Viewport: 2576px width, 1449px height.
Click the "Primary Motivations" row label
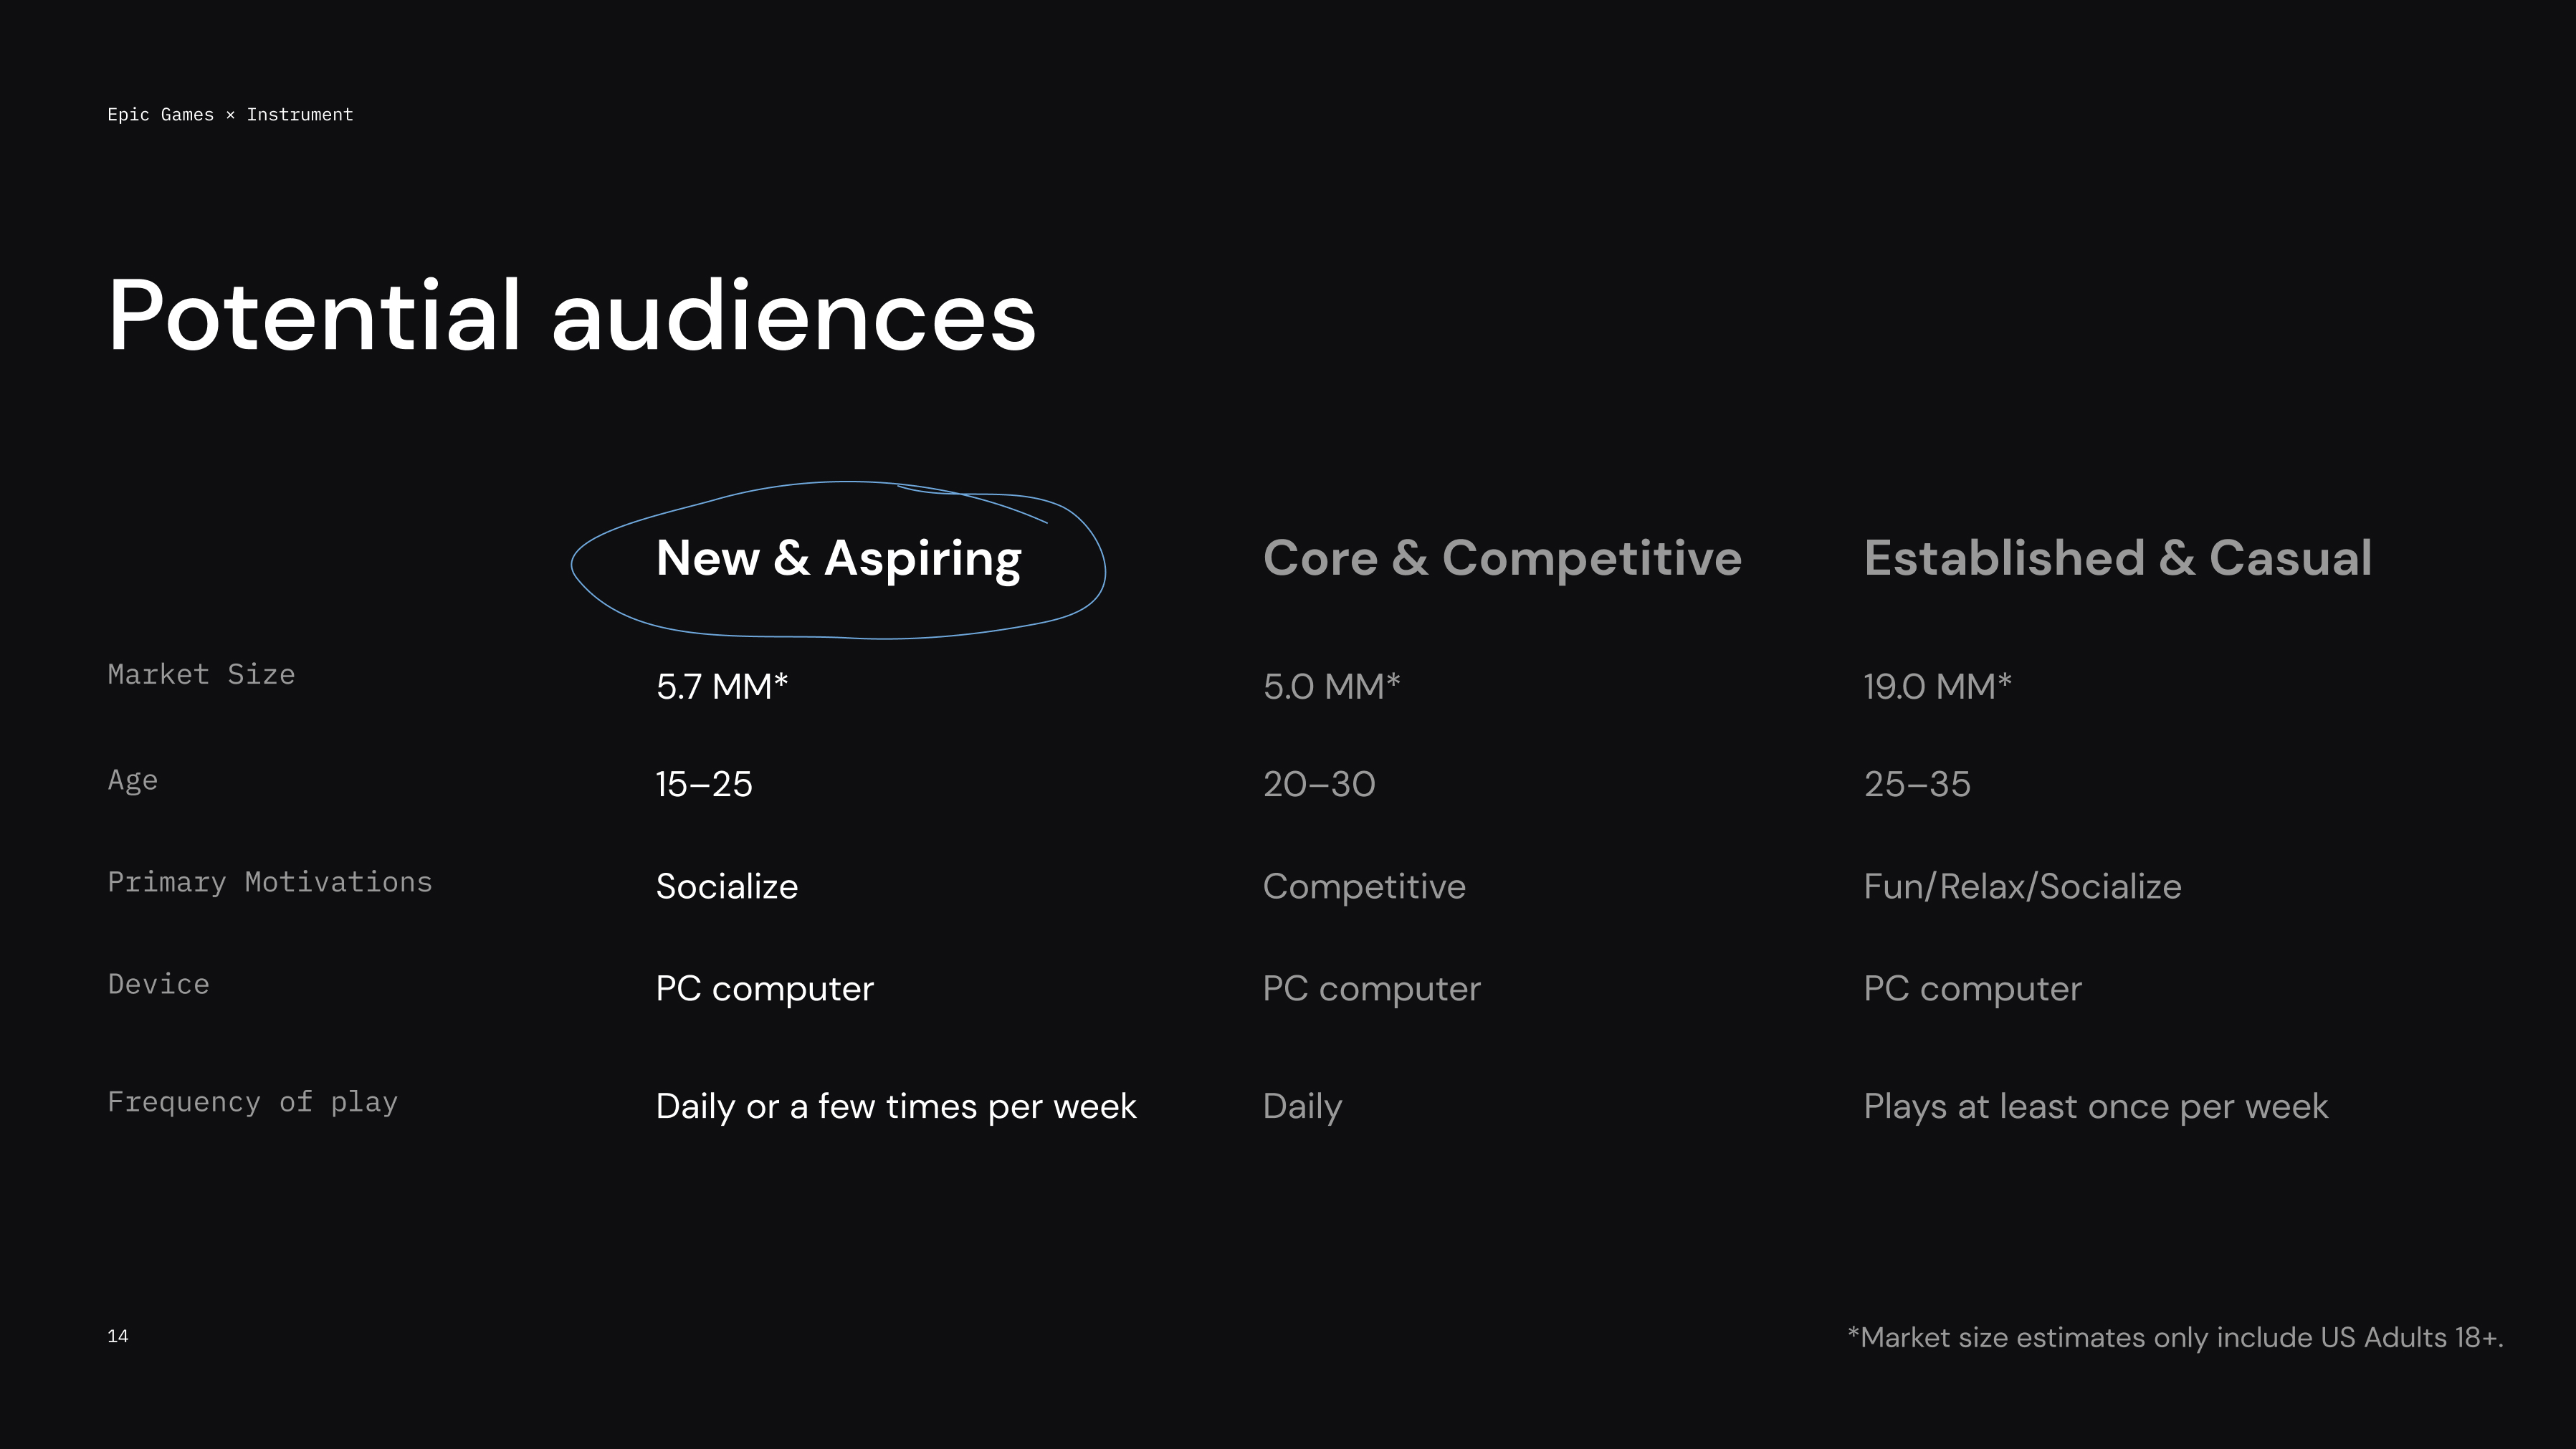point(269,882)
